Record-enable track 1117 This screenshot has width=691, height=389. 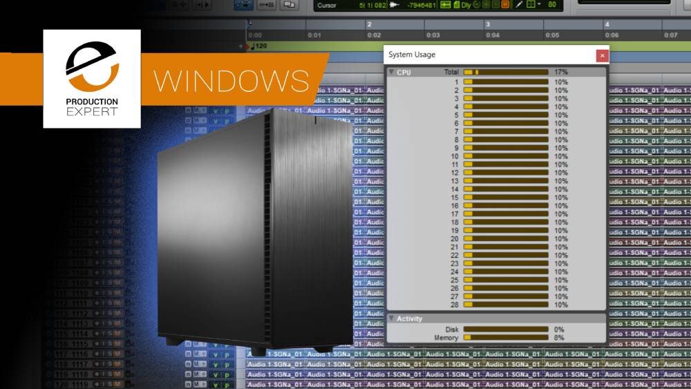(x=97, y=364)
